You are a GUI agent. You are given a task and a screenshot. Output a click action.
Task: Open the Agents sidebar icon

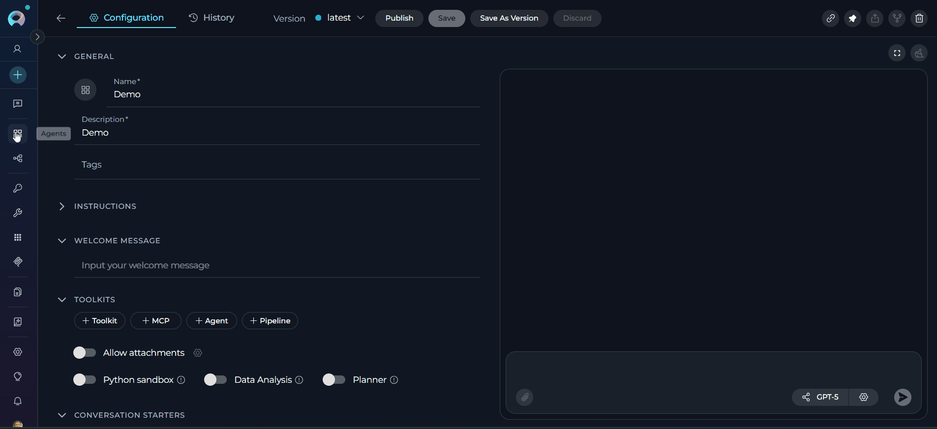pos(18,134)
